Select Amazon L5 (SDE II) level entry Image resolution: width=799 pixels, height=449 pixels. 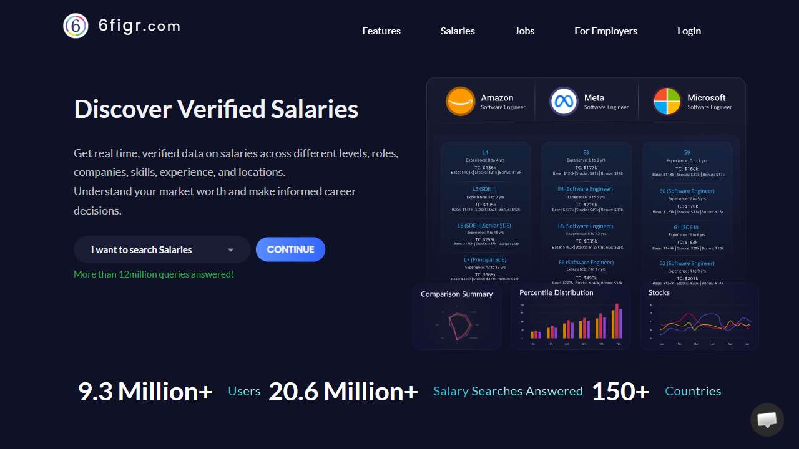coord(484,189)
